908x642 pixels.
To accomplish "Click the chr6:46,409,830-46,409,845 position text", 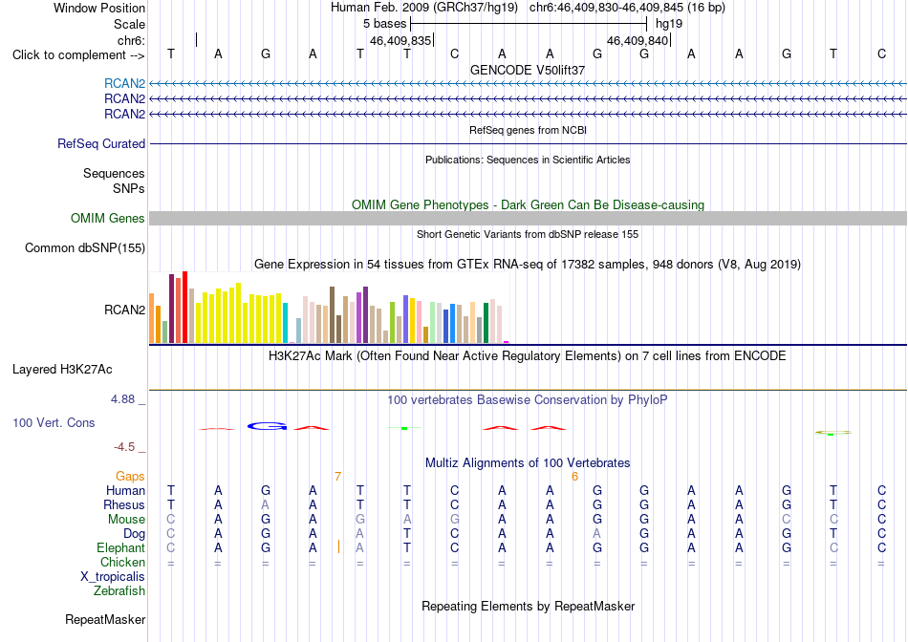I will click(x=627, y=8).
